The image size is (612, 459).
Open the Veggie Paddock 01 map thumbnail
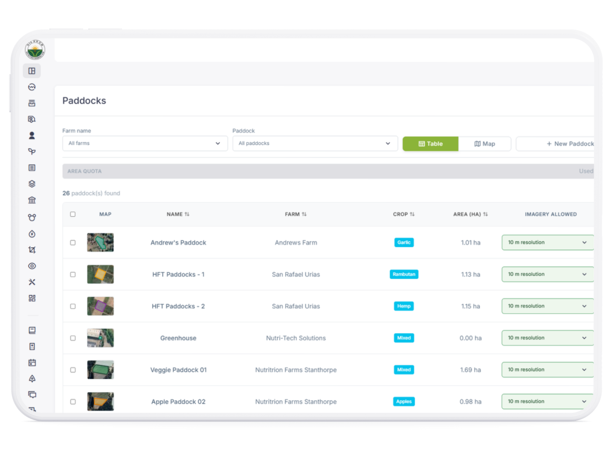pyautogui.click(x=100, y=370)
